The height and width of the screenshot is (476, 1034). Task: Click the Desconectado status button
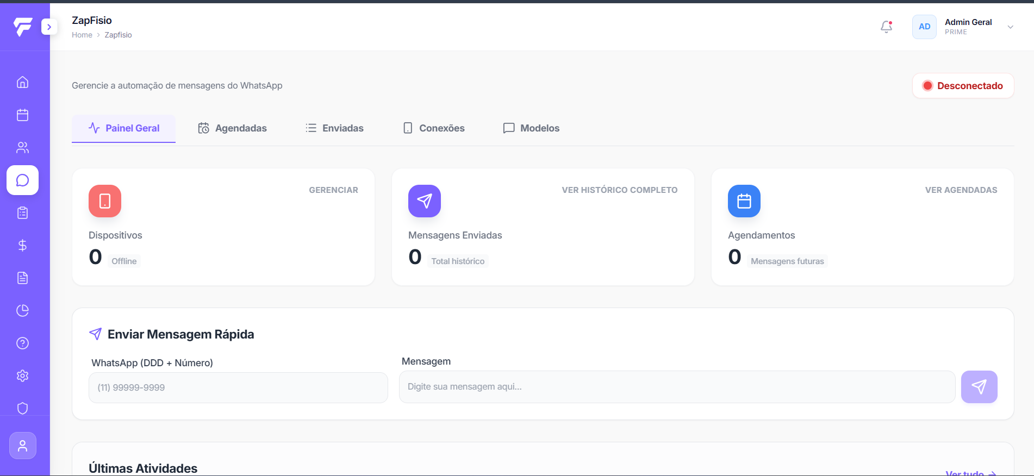[963, 86]
